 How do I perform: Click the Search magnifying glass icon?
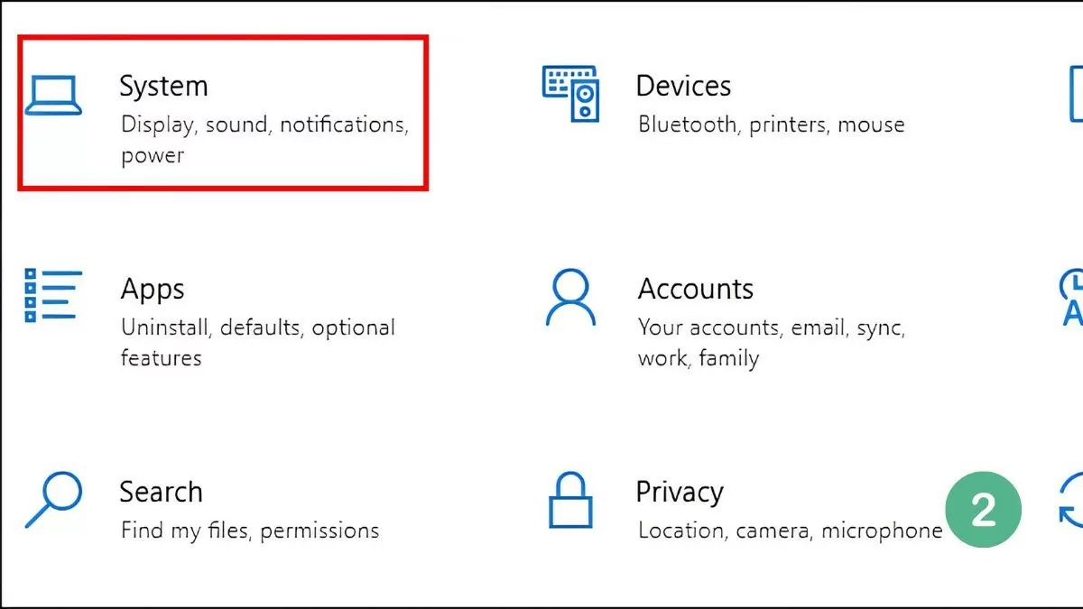pos(52,499)
